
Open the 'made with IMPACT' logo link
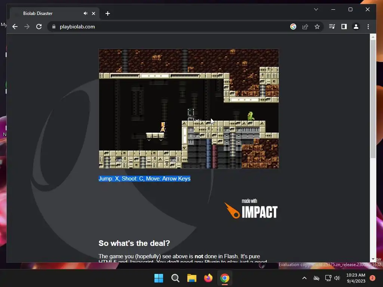pyautogui.click(x=251, y=209)
